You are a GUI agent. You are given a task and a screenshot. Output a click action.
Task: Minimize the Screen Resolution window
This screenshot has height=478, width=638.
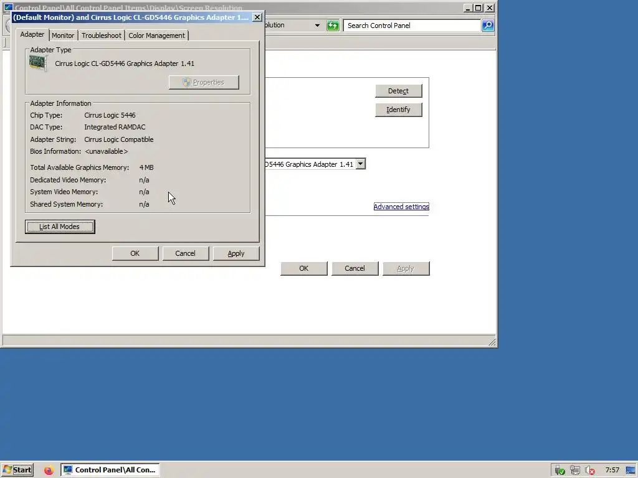468,7
